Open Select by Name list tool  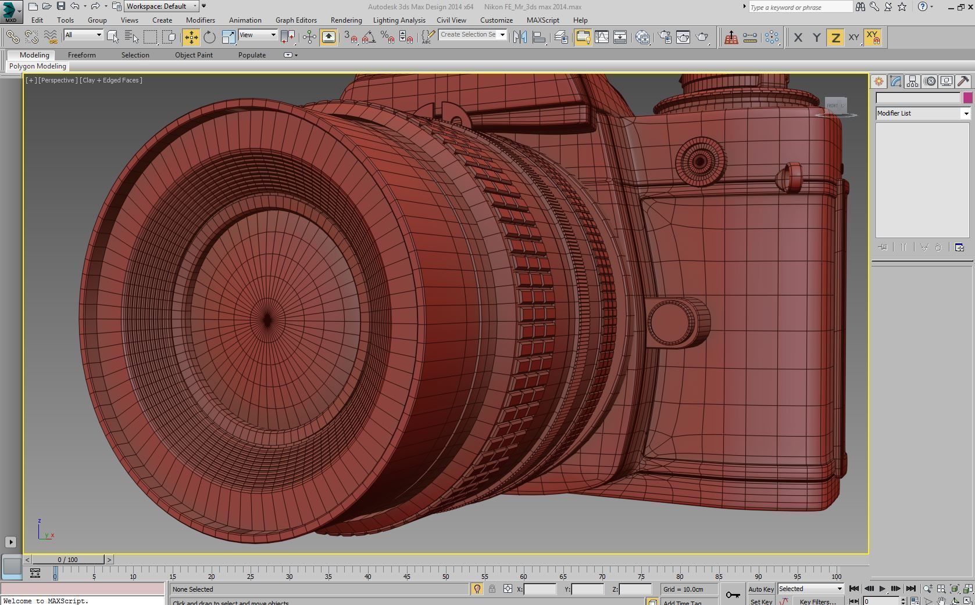coord(131,37)
